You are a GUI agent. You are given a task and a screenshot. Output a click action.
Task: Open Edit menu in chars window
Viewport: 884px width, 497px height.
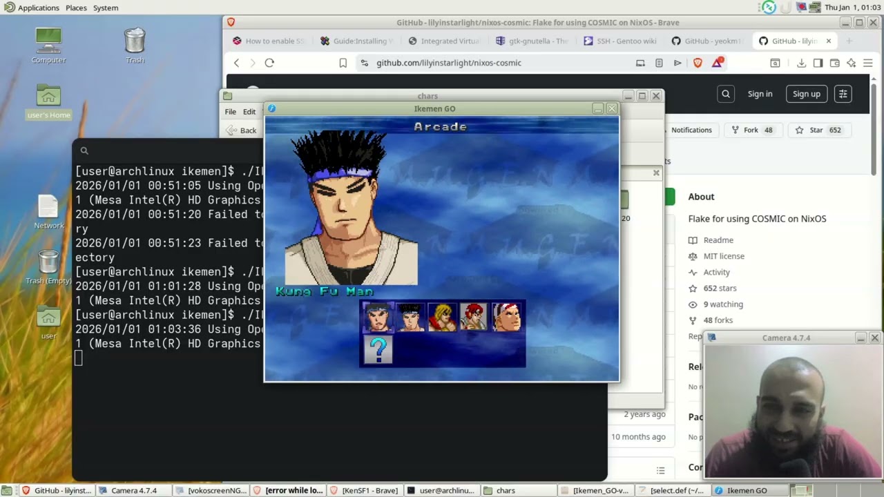coord(249,112)
